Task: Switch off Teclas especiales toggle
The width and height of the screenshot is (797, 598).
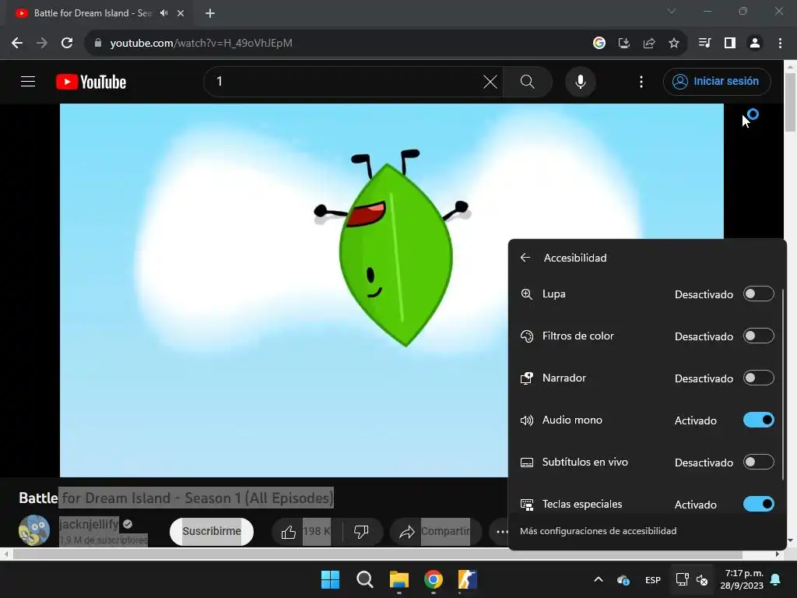Action: click(x=758, y=504)
